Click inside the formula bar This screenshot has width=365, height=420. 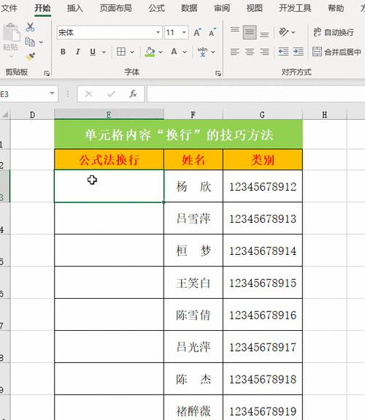tap(255, 93)
